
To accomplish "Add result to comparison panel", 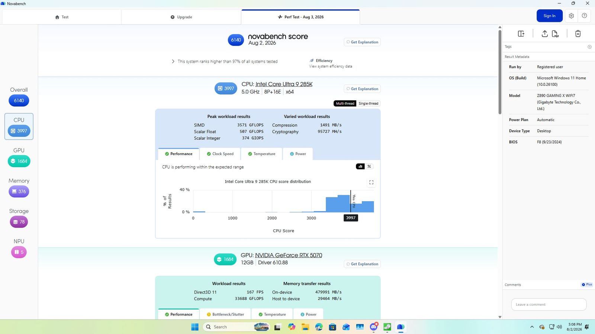I will pyautogui.click(x=521, y=34).
